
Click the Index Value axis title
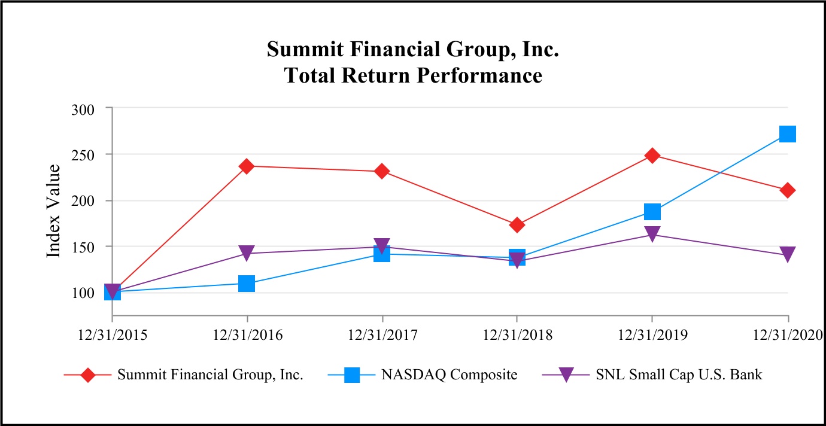54,211
